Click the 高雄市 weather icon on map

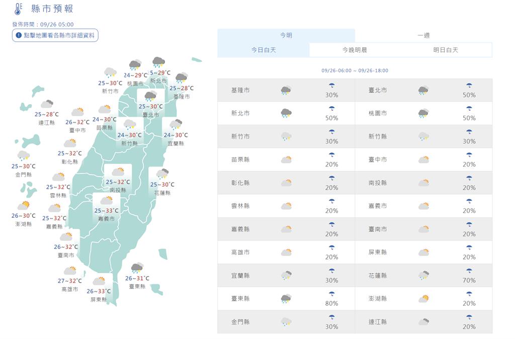[70, 271]
